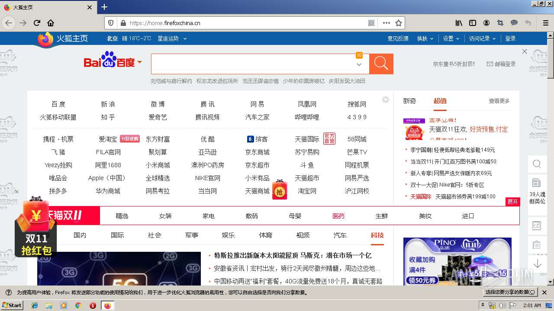Screen dimensions: 554x311
Task: Open Chrome from the taskbar
Action: [78, 305]
